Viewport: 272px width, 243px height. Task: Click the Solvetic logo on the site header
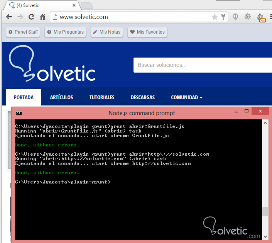pyautogui.click(x=52, y=64)
